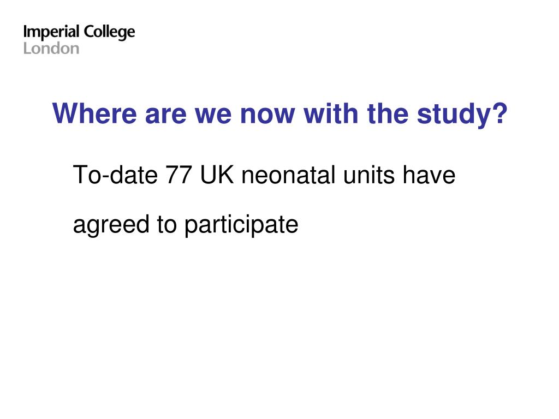This screenshot has height=419, width=559.
Task: Click the number 77 in body text
Action: (179, 175)
